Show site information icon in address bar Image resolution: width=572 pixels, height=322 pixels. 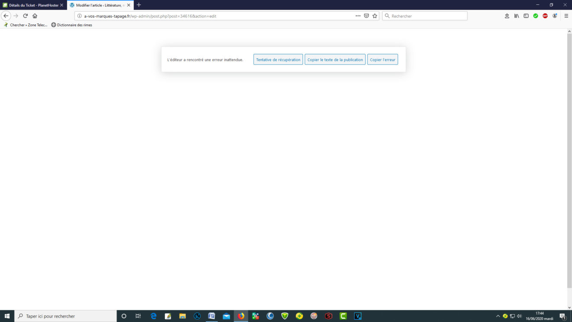pos(80,16)
